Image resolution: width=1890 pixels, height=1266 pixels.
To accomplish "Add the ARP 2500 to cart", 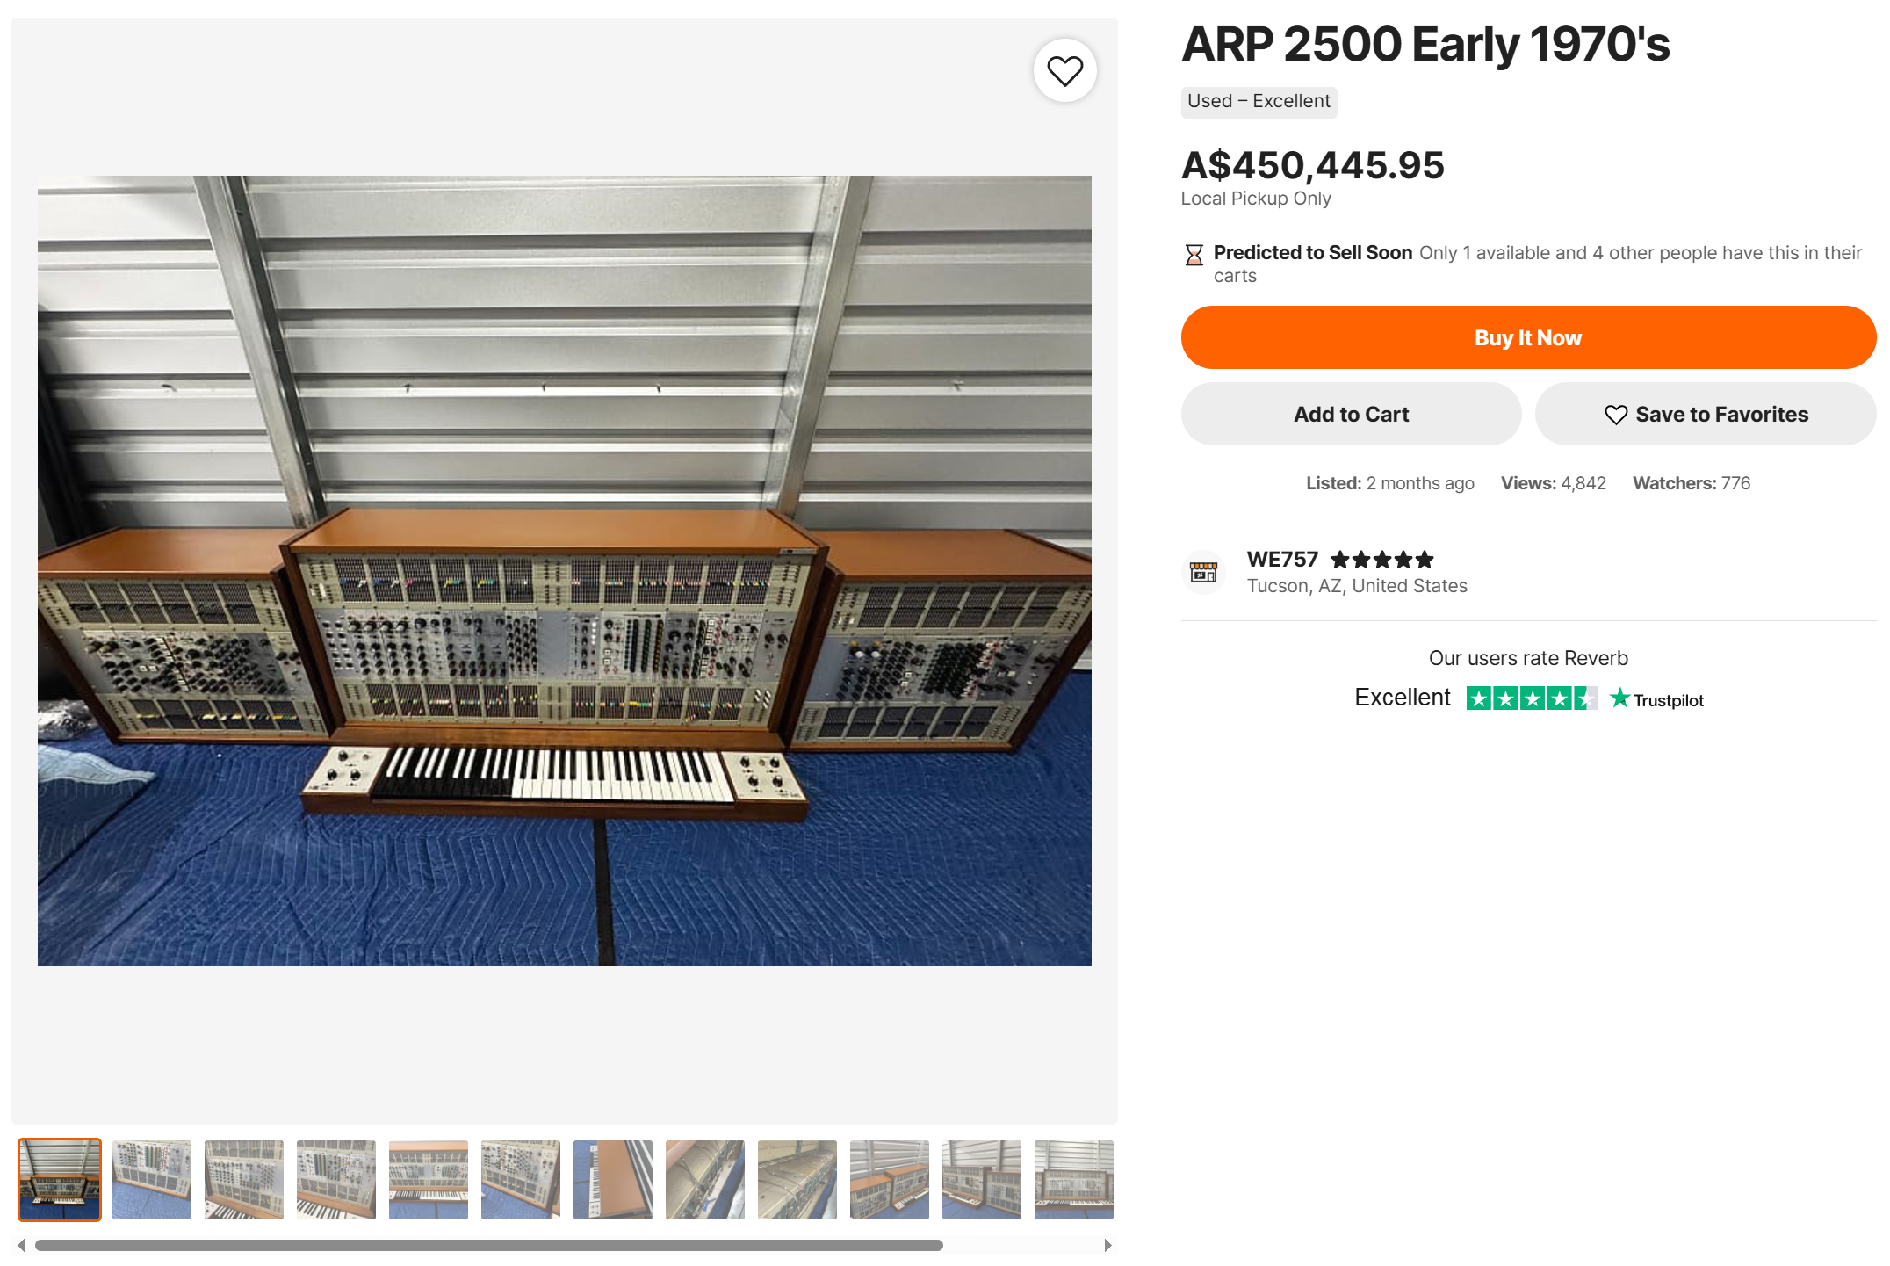I will click(x=1350, y=415).
